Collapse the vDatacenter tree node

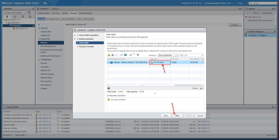[6, 23]
